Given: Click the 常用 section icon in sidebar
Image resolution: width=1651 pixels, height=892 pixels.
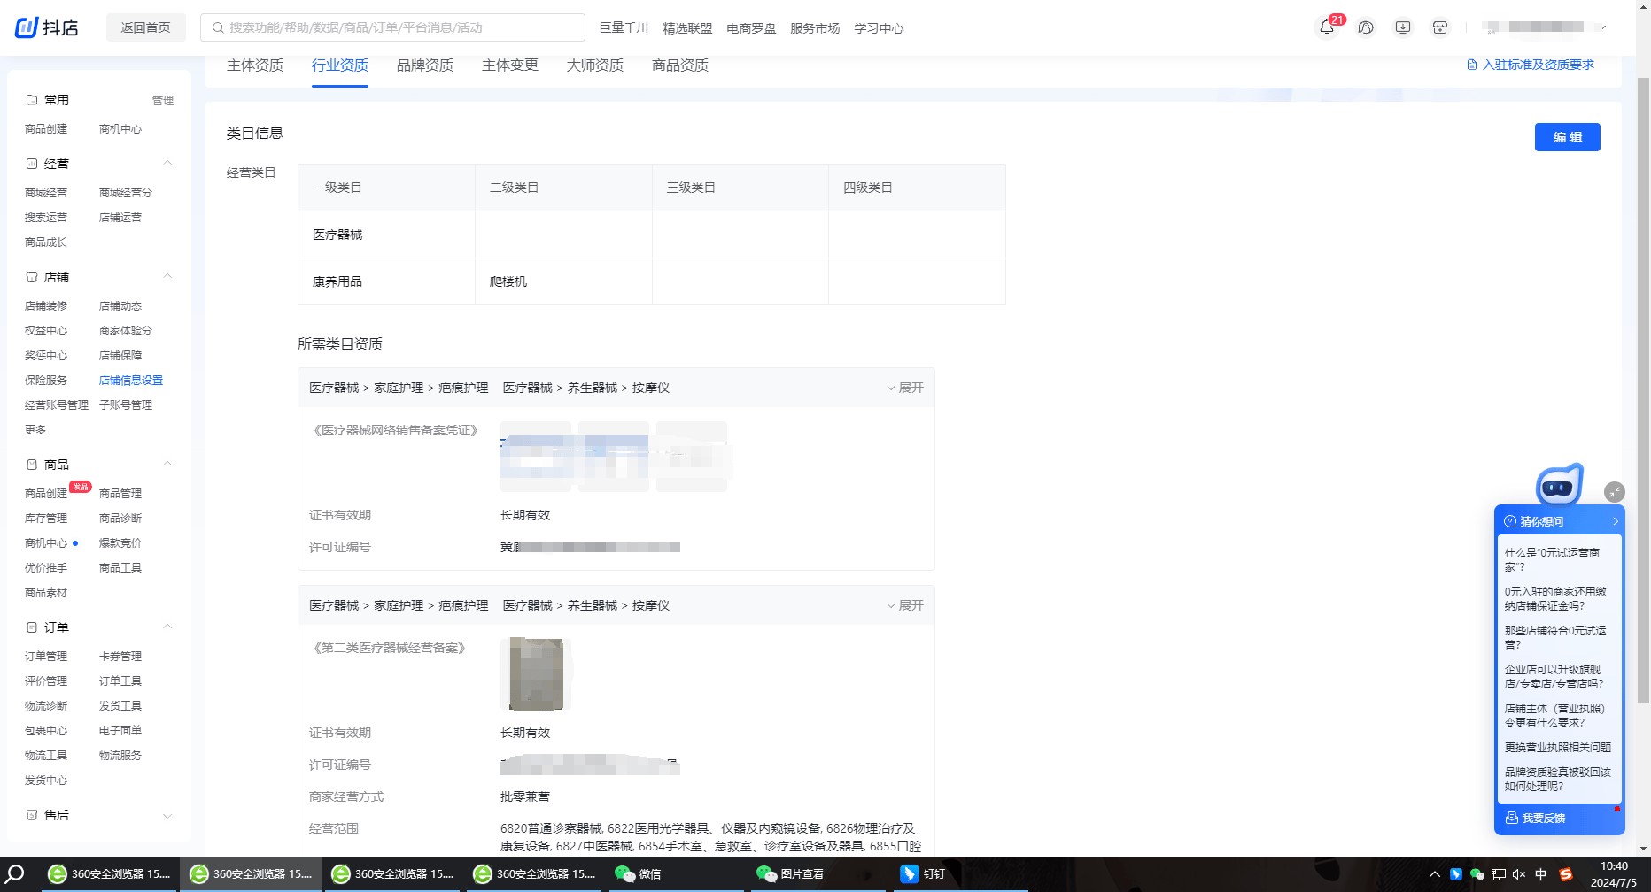Looking at the screenshot, I should click(x=32, y=100).
